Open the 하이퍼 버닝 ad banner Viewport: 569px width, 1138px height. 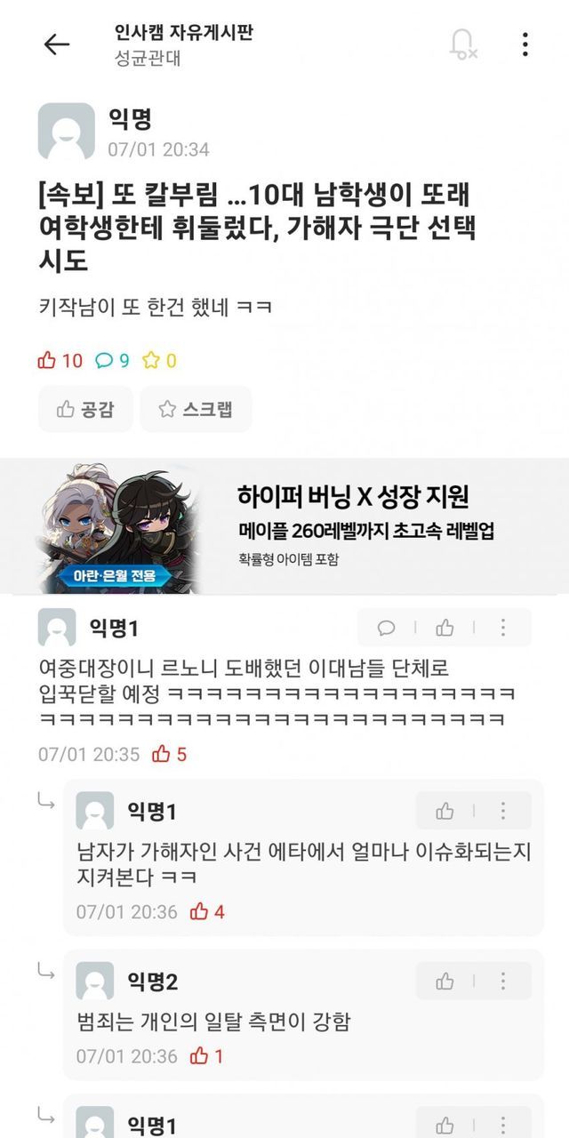pyautogui.click(x=284, y=526)
